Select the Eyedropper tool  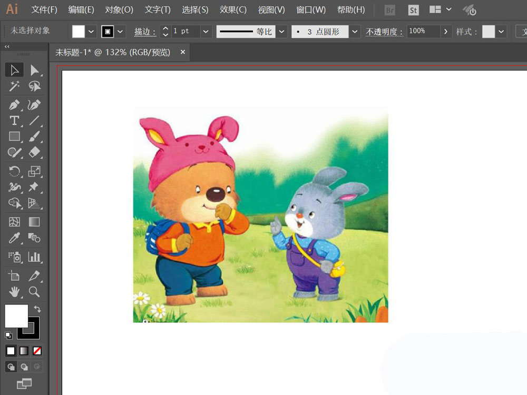pyautogui.click(x=14, y=238)
